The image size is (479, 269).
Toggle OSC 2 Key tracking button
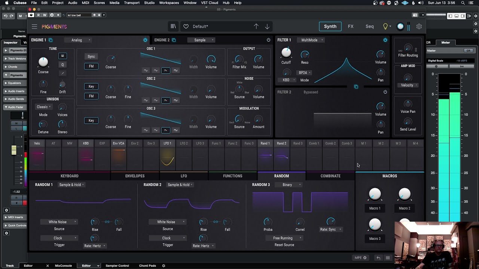click(x=91, y=86)
